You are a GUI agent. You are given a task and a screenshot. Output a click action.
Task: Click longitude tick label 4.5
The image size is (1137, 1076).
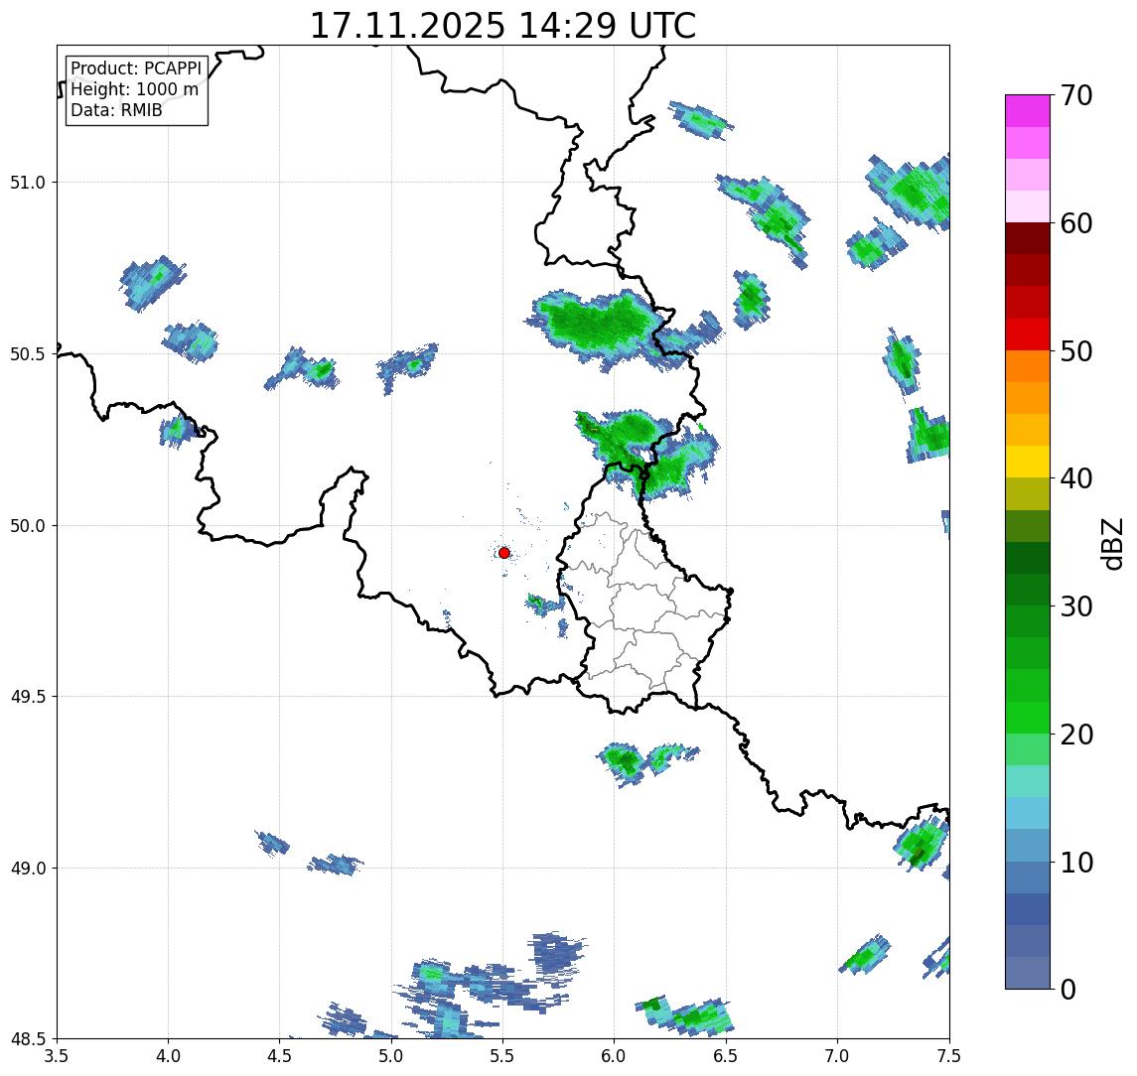click(280, 1056)
